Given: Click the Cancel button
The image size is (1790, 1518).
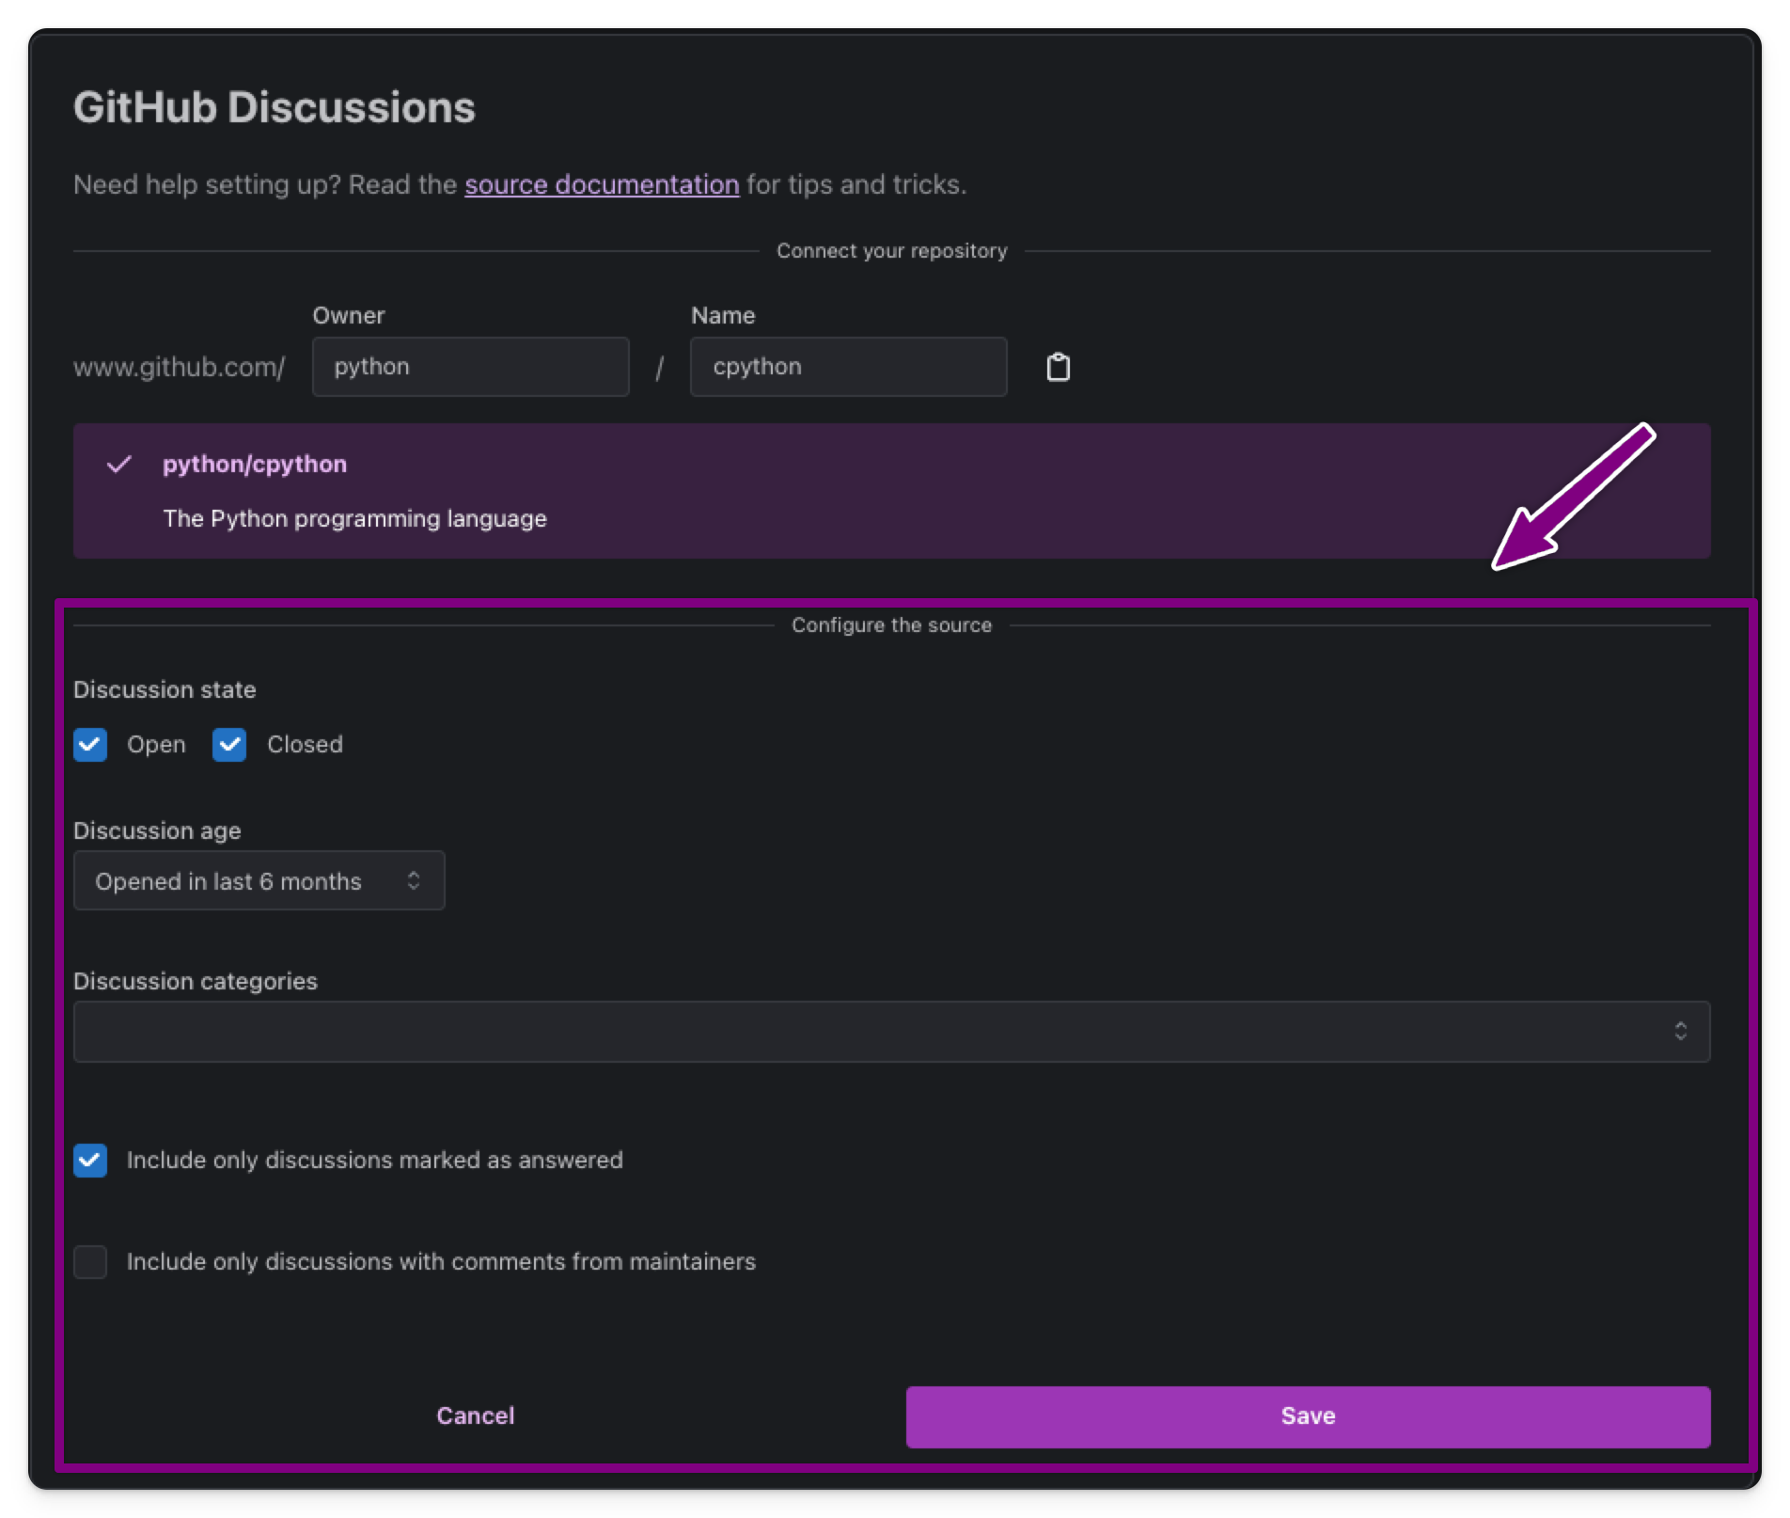Looking at the screenshot, I should point(475,1416).
